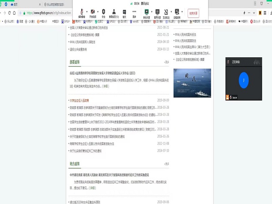This screenshot has width=272, height=204.
Task: Click the browser forward arrow
Action: click(x=5, y=13)
